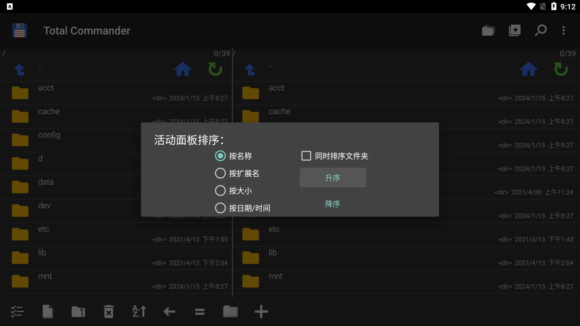
Task: Go up one level in left panel
Action: (20, 69)
